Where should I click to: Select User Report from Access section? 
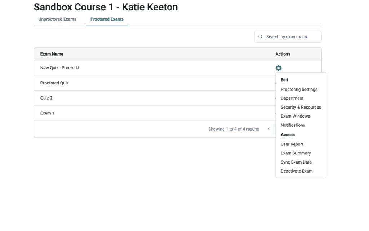click(292, 144)
